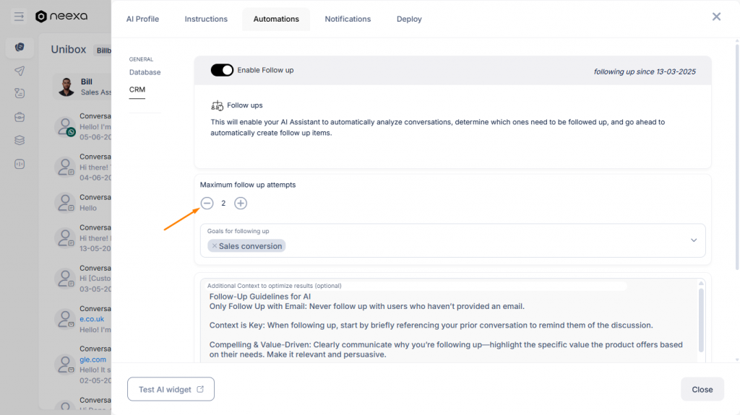The width and height of the screenshot is (740, 415).
Task: Click the e.co.uk link
Action: [x=92, y=319]
